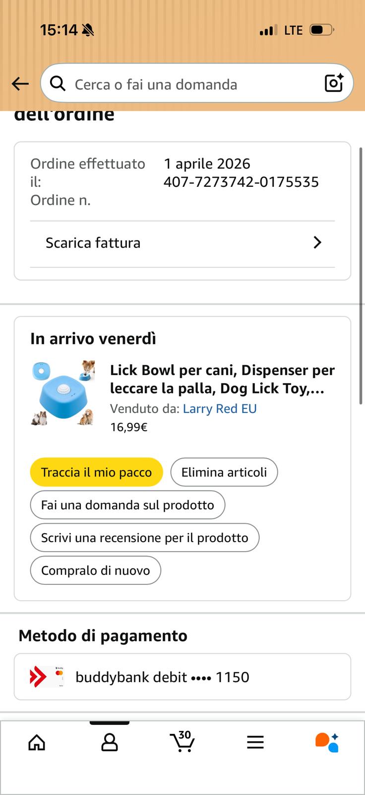This screenshot has width=365, height=795.
Task: Select Fai una domanda sul prodotto
Action: (127, 505)
